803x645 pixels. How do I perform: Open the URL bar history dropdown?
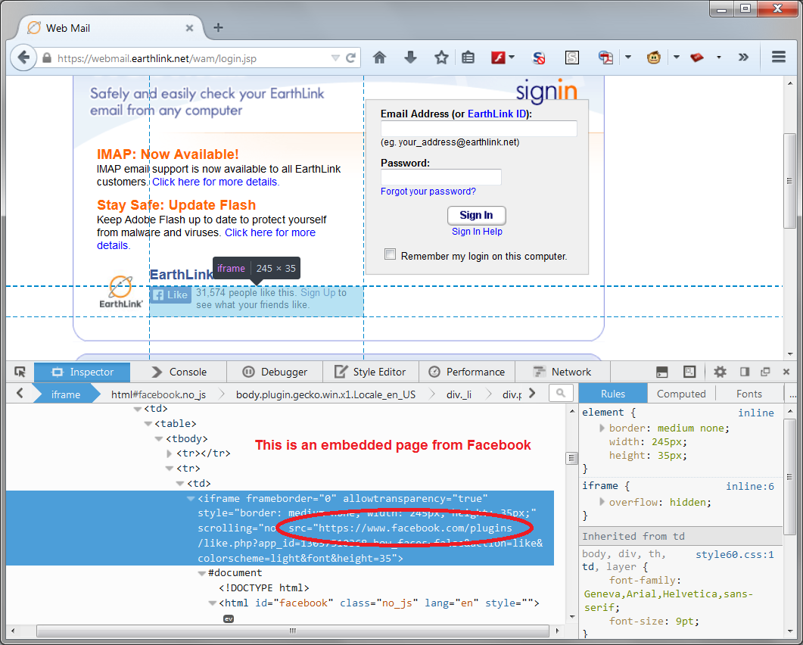pyautogui.click(x=335, y=58)
